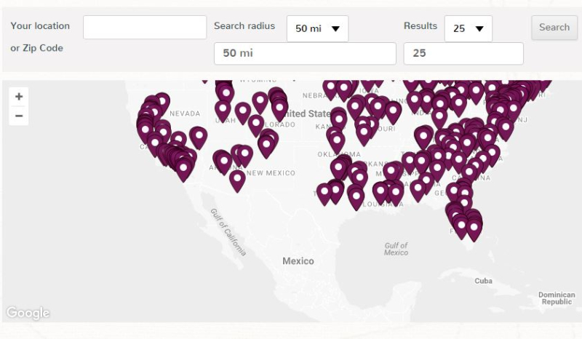Zoom out the map with minus button
Screen dimensions: 582x339
tap(19, 116)
